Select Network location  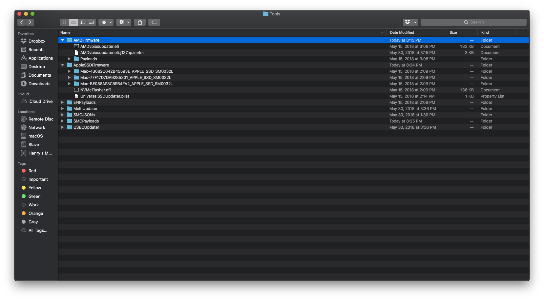click(37, 128)
